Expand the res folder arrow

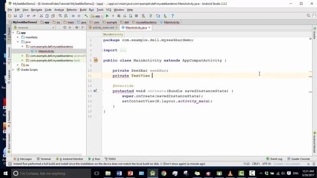[18, 65]
